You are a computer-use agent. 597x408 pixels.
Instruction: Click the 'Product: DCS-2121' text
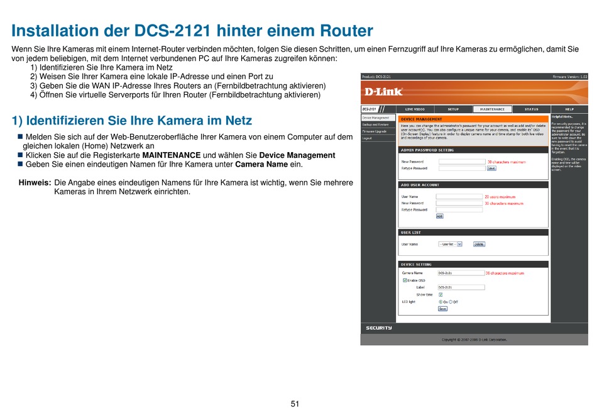(x=376, y=77)
